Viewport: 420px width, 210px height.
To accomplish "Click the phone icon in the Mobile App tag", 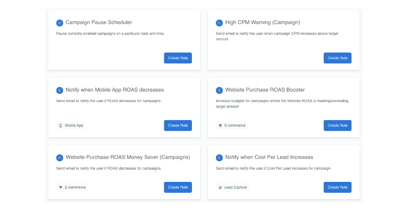I will (60, 126).
